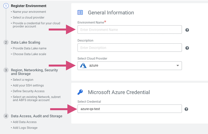Open help beside the Description field
The height and width of the screenshot is (134, 208).
(x=187, y=48)
